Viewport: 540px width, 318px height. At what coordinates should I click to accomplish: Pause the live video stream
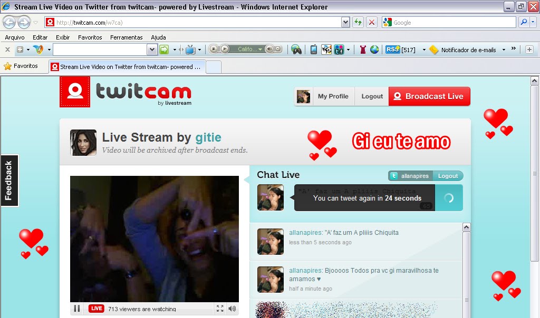click(77, 309)
